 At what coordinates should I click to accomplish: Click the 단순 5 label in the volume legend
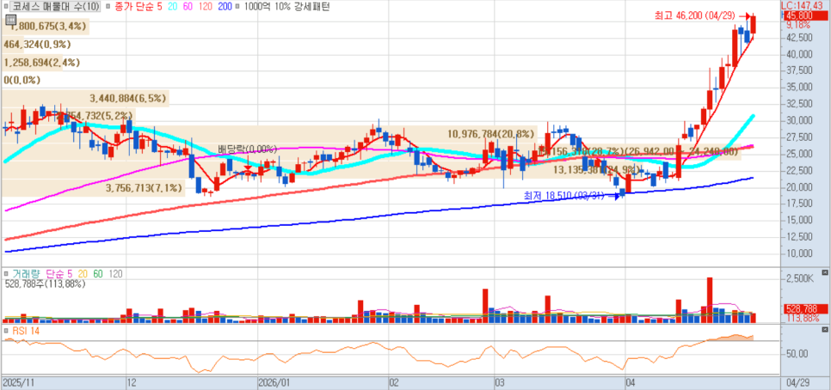(x=59, y=274)
